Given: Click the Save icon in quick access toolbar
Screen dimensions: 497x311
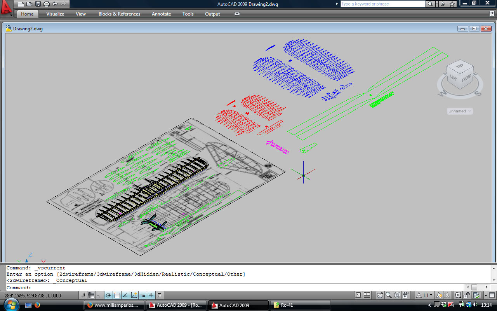Looking at the screenshot, I should point(38,4).
